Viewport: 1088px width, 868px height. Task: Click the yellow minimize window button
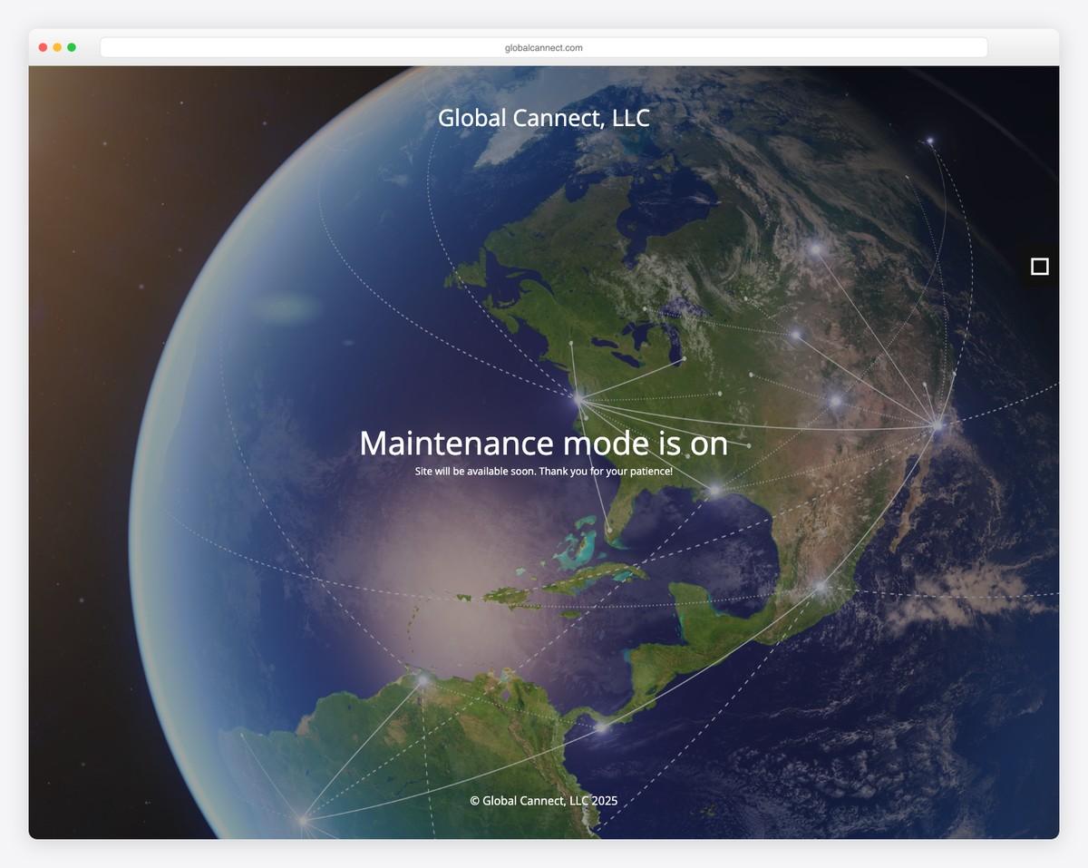pyautogui.click(x=57, y=47)
